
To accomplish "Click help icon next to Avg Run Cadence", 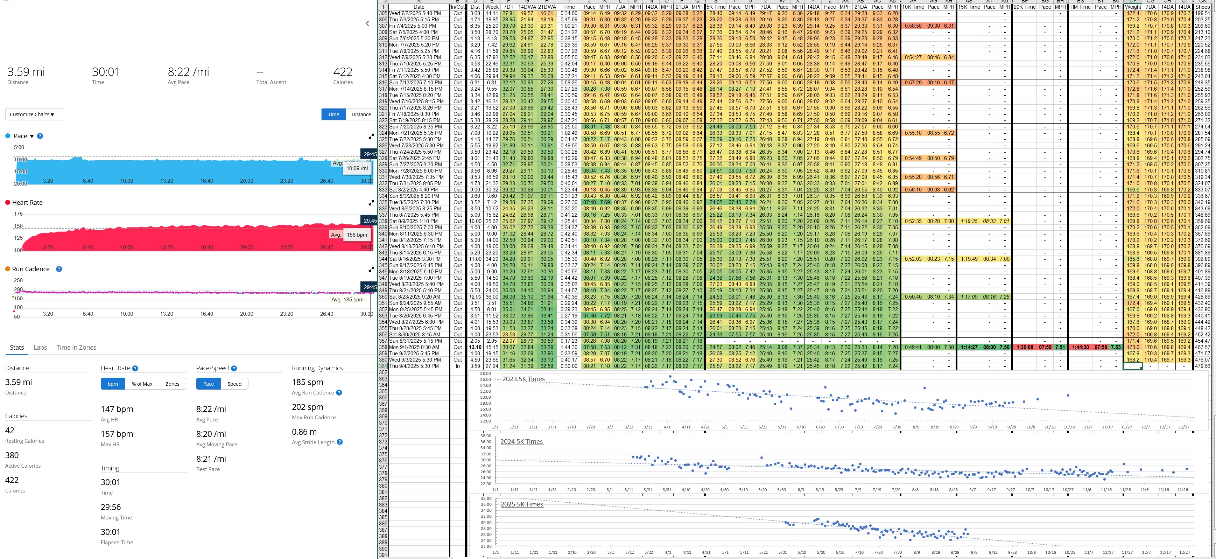I will coord(339,393).
